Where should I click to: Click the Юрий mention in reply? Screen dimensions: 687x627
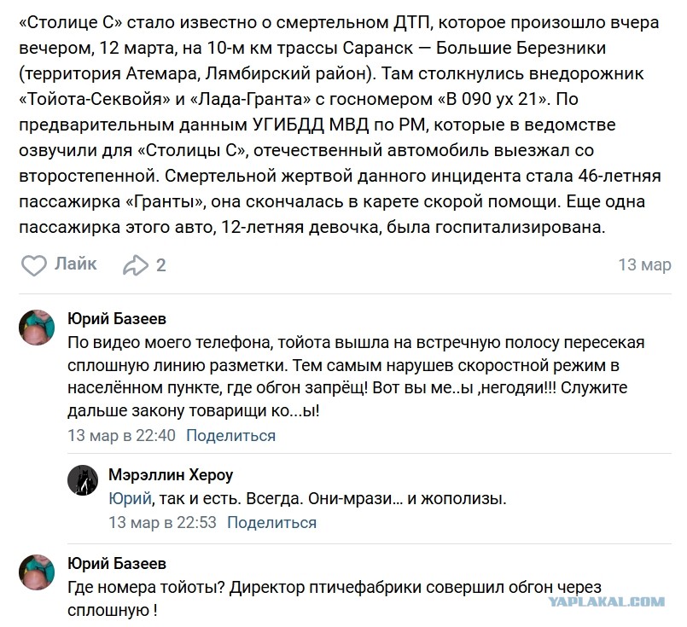coord(130,499)
